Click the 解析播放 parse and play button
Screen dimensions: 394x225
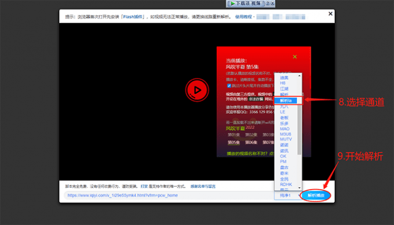click(x=316, y=196)
